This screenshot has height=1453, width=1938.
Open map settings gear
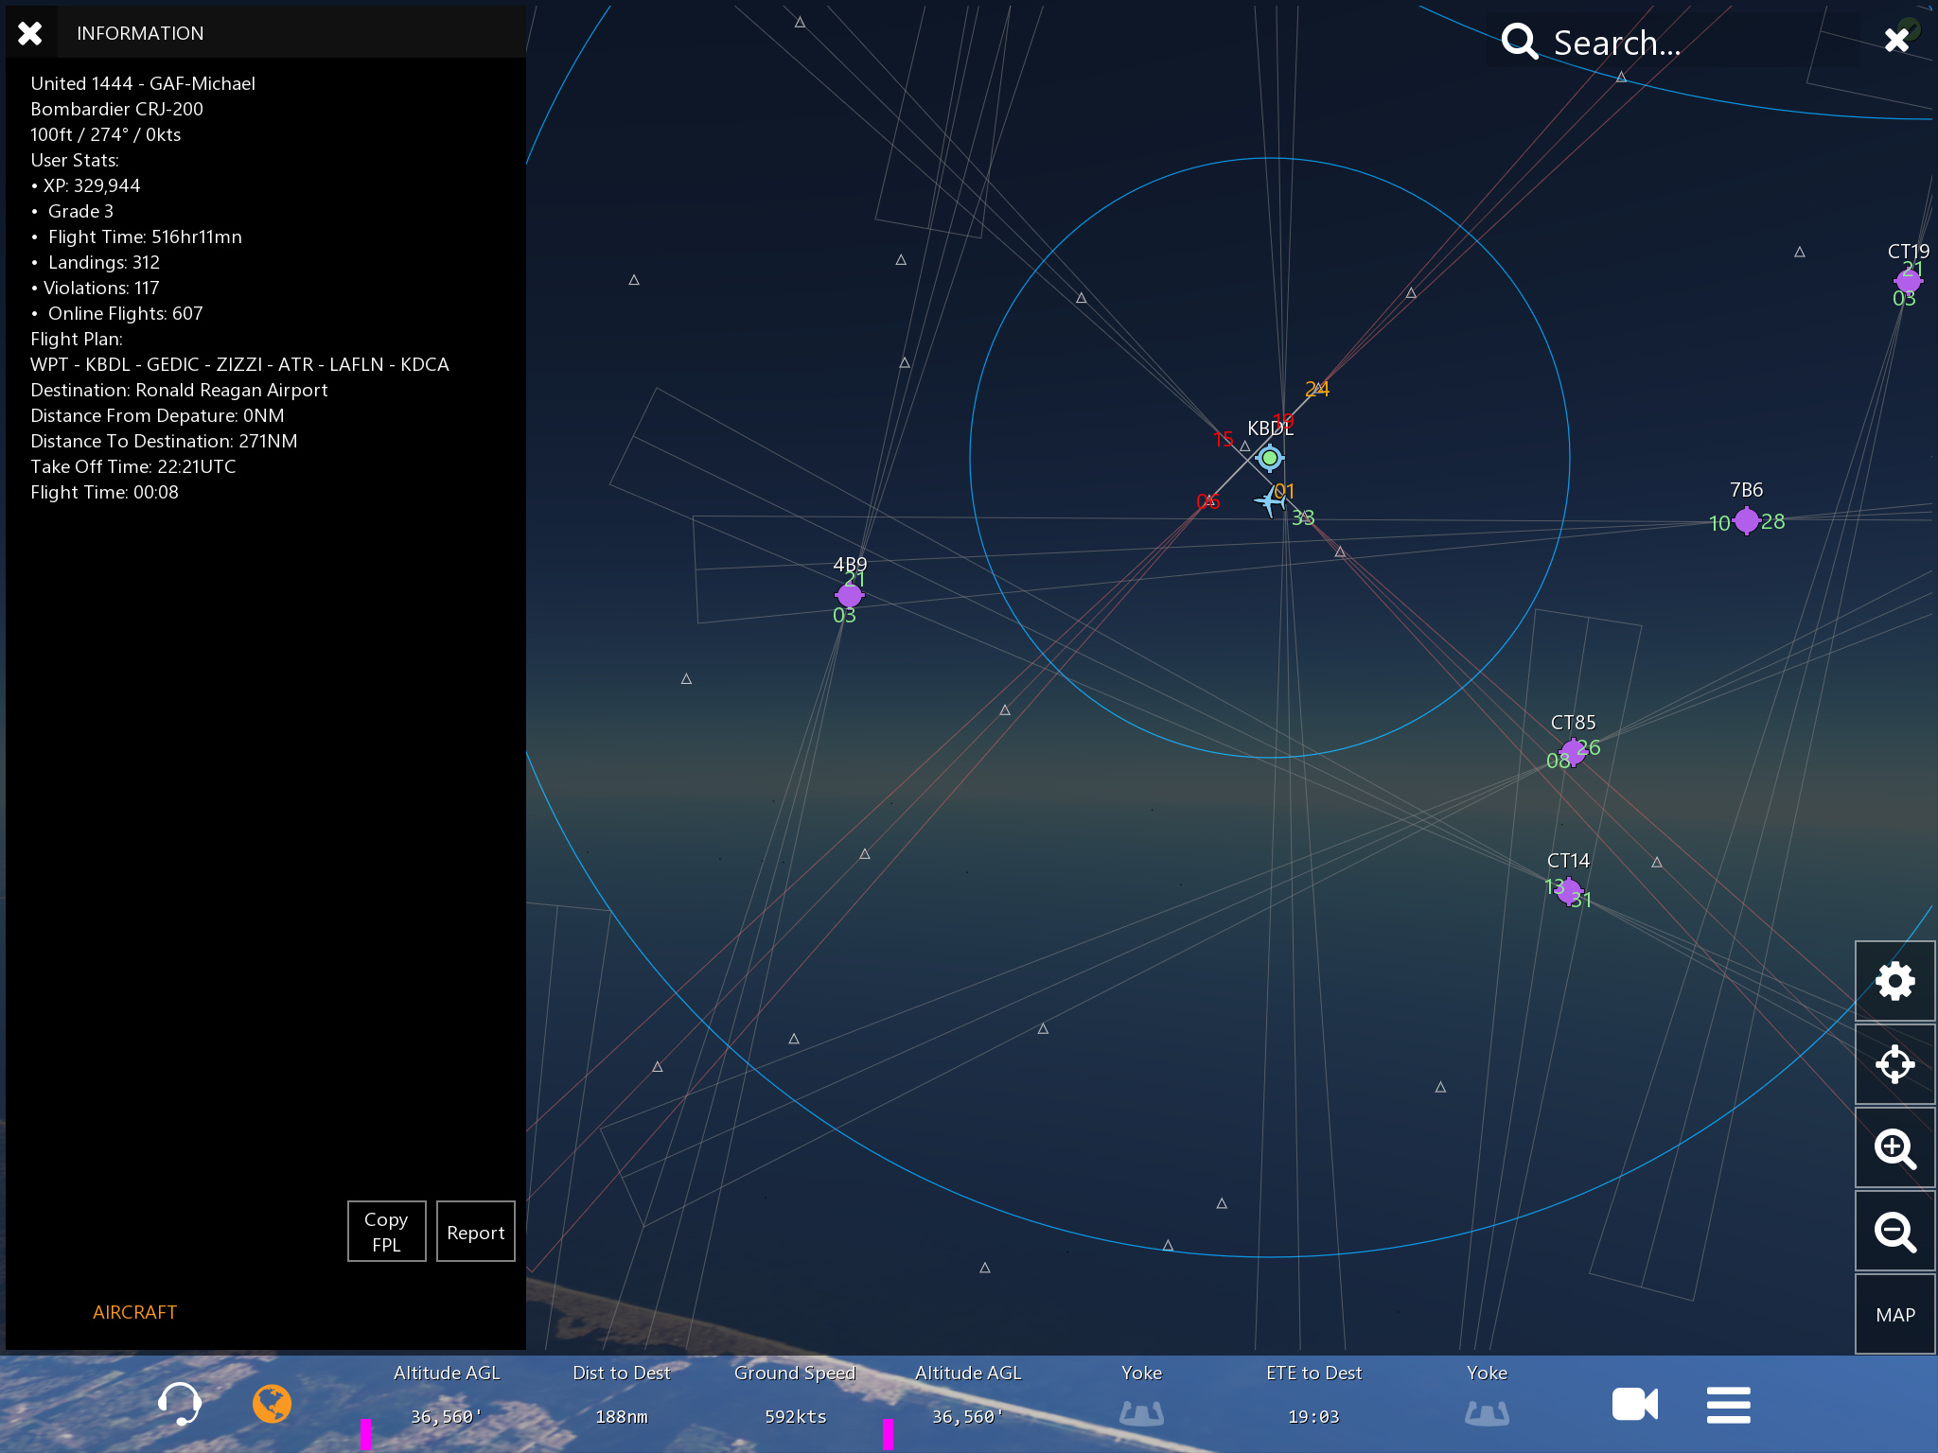pyautogui.click(x=1894, y=981)
